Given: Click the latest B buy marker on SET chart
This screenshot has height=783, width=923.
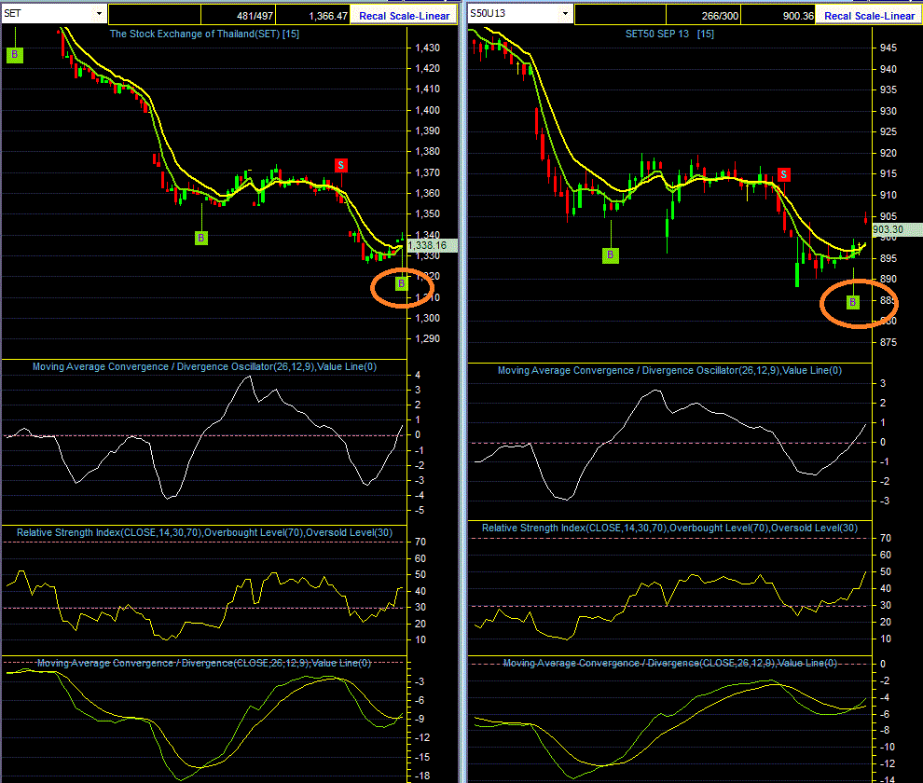Looking at the screenshot, I should (x=402, y=283).
